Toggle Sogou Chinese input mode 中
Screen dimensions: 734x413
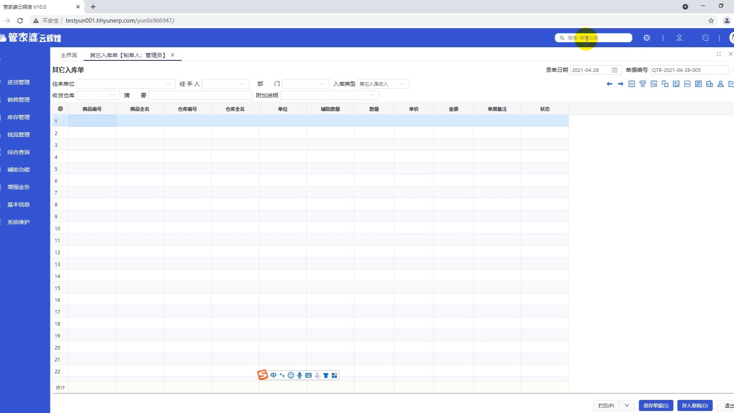click(273, 375)
